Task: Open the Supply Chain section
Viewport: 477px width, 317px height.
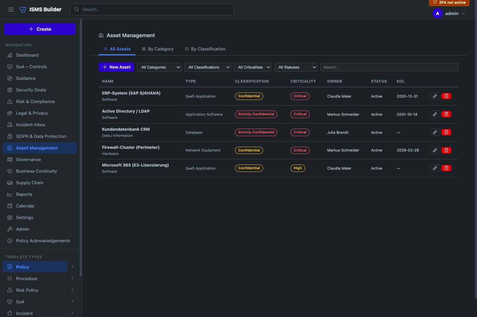Action: click(x=40, y=183)
